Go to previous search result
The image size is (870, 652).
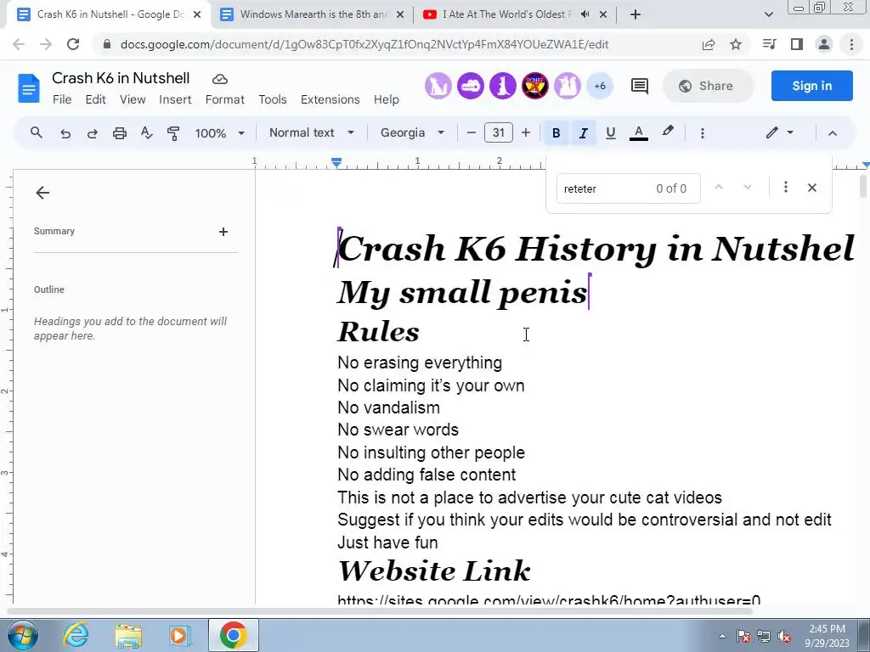[719, 188]
